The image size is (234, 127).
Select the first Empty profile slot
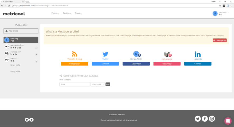pyautogui.click(x=15, y=65)
